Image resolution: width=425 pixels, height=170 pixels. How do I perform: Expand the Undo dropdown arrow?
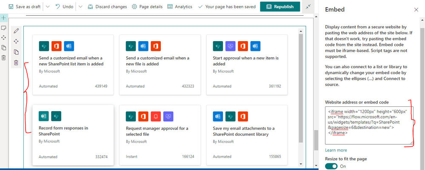pos(80,6)
